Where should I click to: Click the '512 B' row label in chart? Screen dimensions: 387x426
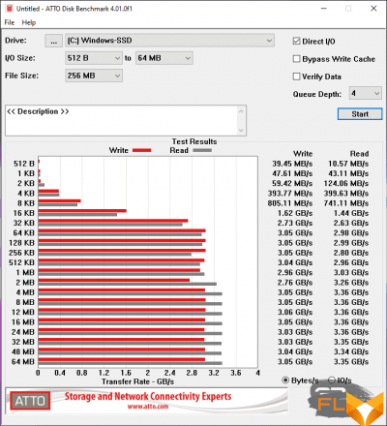click(24, 164)
